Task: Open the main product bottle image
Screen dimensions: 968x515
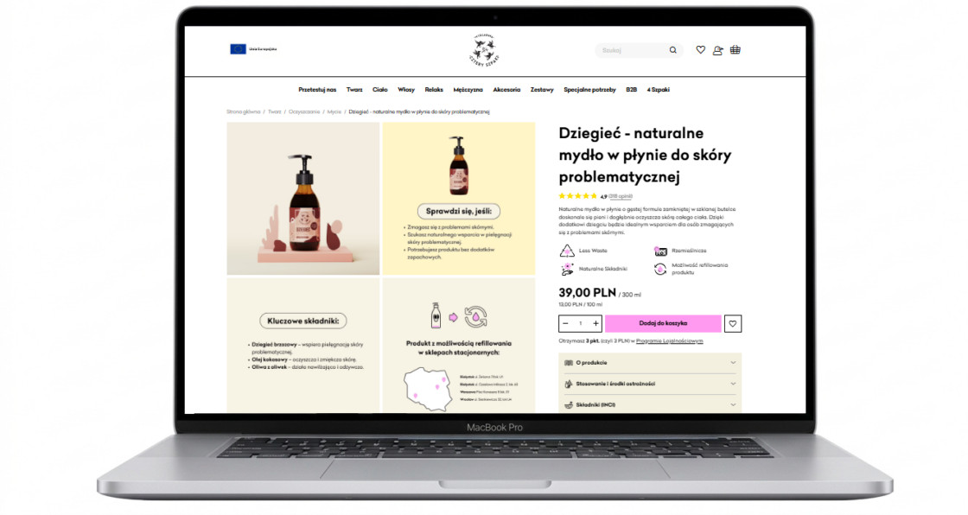Action: tap(302, 199)
